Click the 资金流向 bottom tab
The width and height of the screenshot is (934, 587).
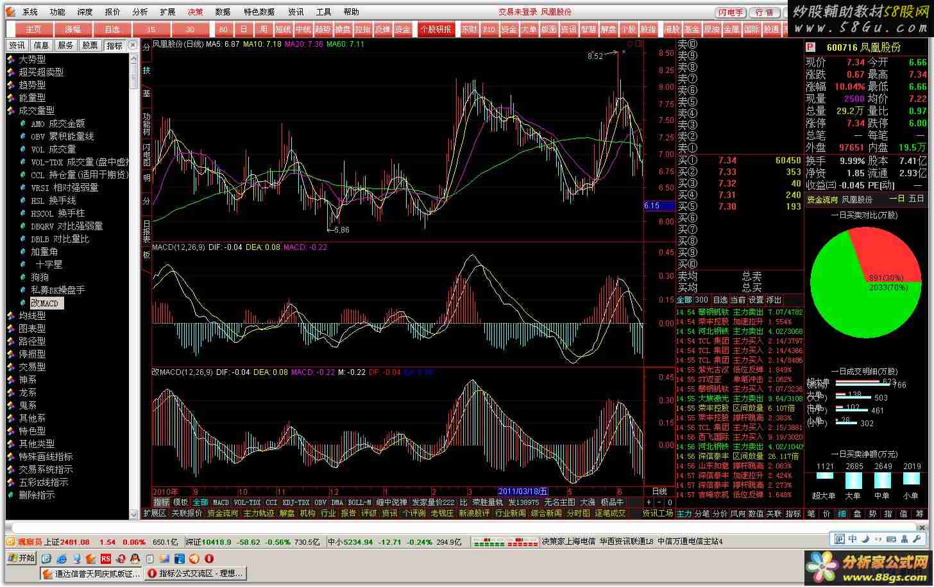[x=223, y=513]
